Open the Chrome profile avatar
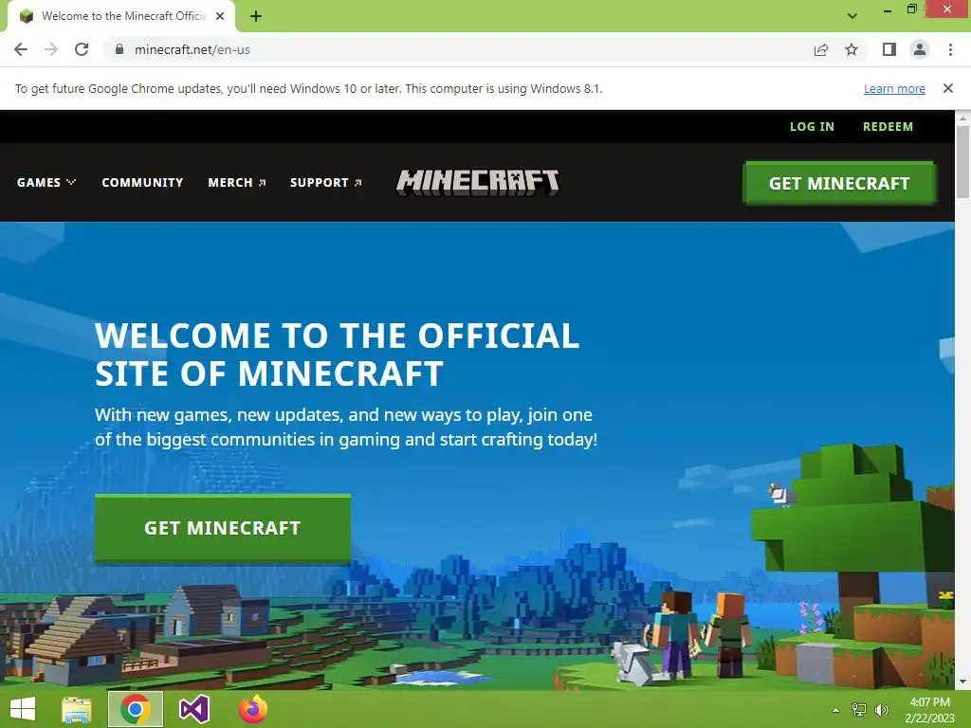 coord(920,49)
